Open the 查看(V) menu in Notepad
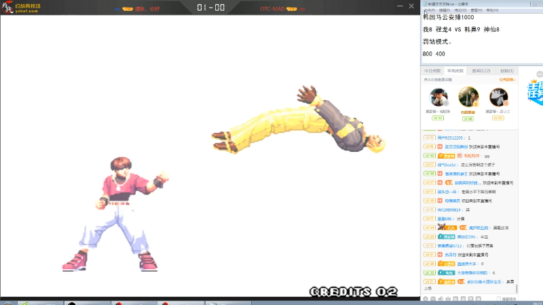This screenshot has height=305, width=543. [x=476, y=10]
